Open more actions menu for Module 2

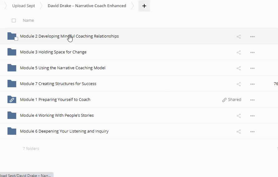click(x=252, y=37)
